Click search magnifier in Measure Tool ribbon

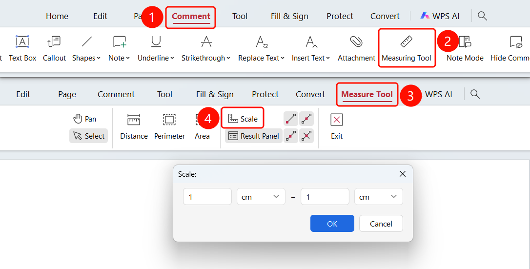475,94
